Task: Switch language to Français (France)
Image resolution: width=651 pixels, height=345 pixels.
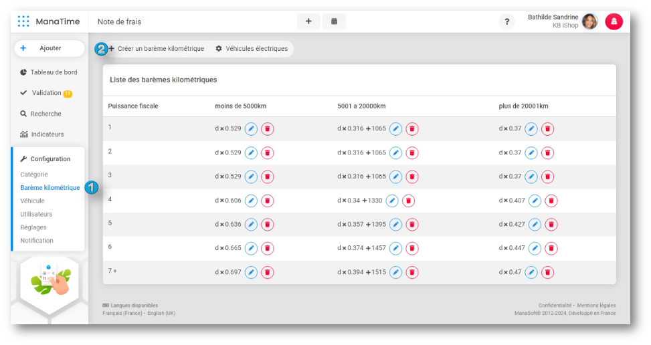Action: point(122,313)
